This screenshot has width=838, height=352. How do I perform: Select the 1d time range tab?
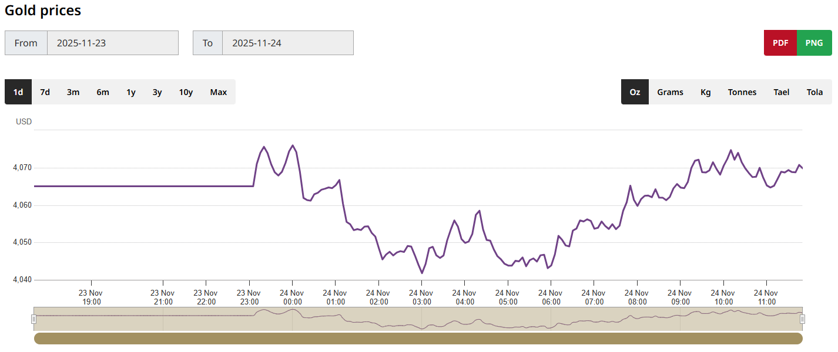pyautogui.click(x=18, y=92)
